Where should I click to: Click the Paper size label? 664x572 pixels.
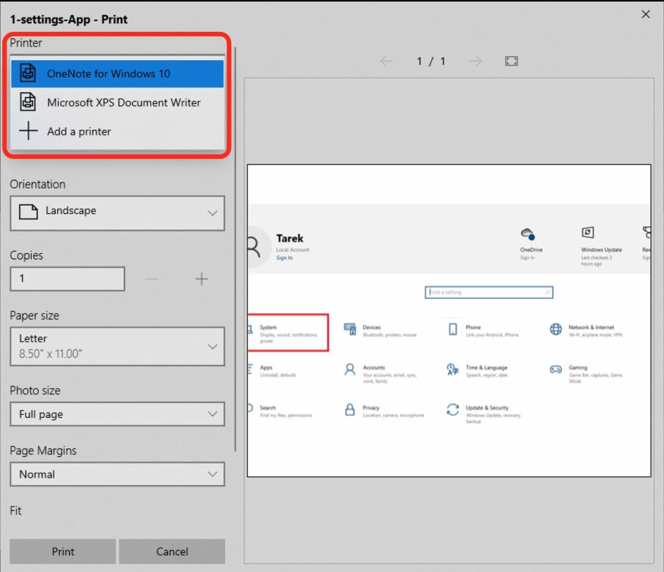[x=34, y=316]
